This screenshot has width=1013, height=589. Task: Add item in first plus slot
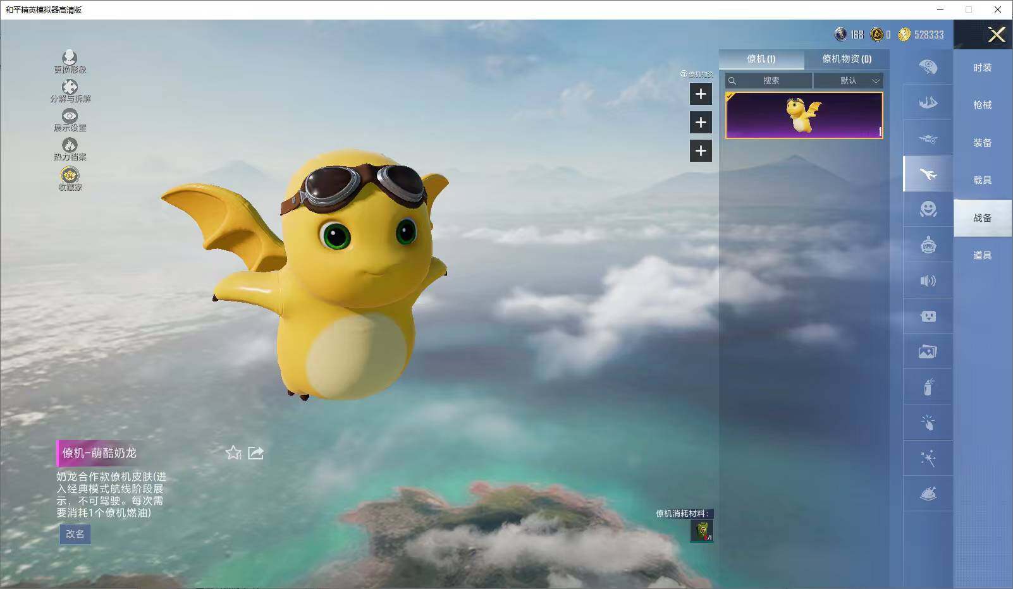tap(701, 94)
